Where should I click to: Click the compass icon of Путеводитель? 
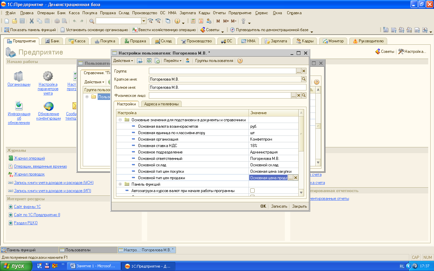coord(232,30)
